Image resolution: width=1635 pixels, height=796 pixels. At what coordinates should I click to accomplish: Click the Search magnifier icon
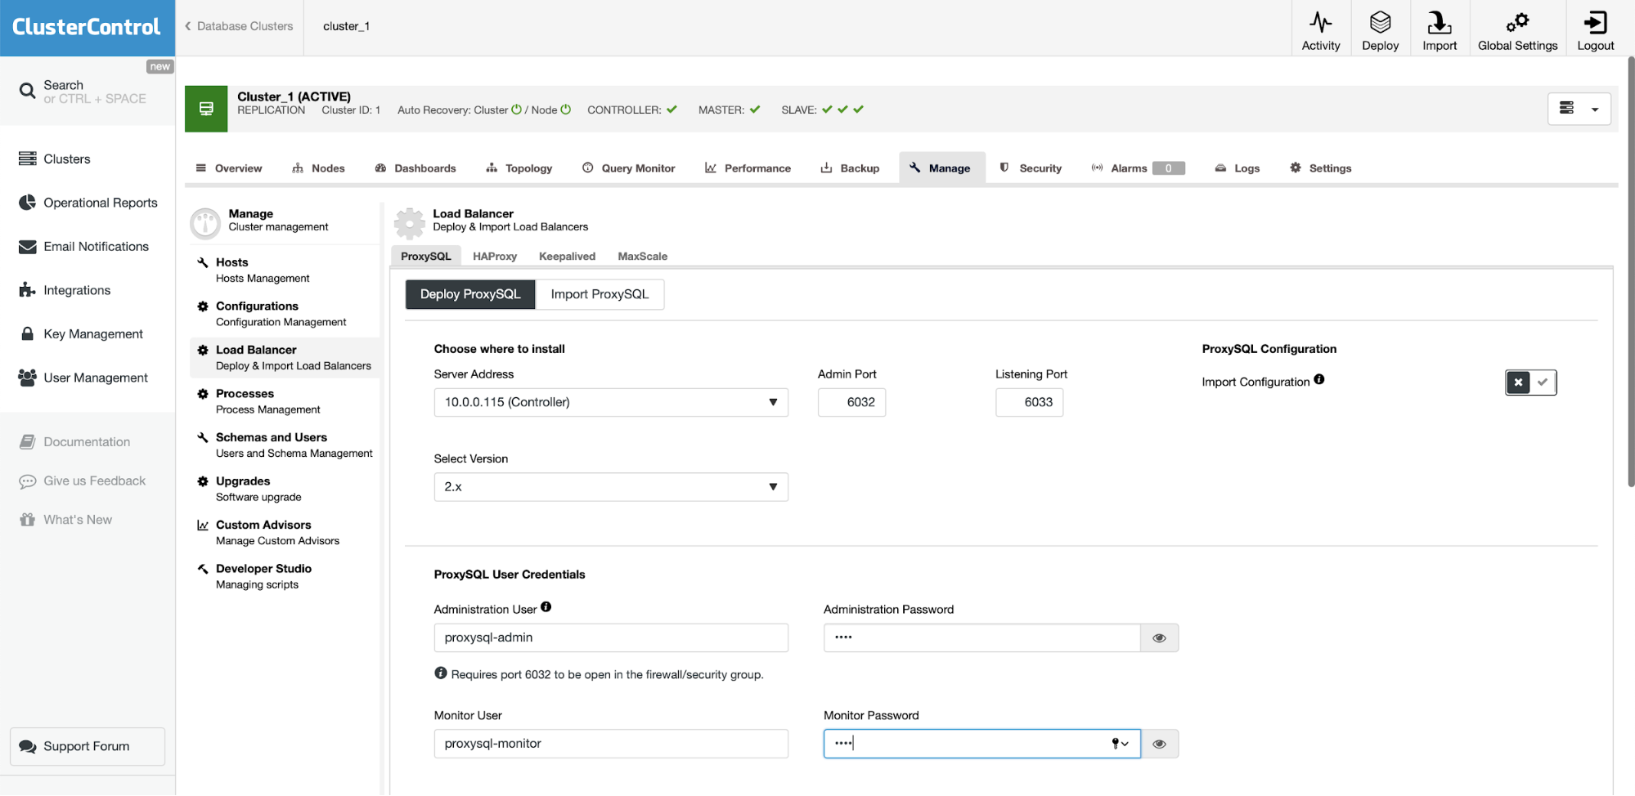pyautogui.click(x=27, y=91)
